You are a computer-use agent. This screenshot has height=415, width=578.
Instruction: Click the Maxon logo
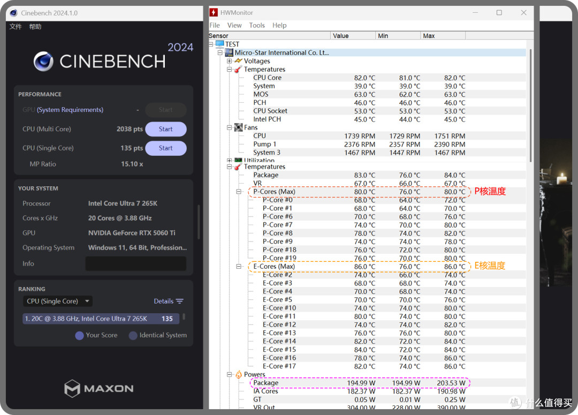coord(99,388)
